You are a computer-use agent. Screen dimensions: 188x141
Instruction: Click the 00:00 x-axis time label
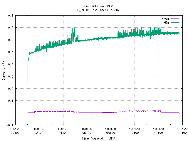15,133
